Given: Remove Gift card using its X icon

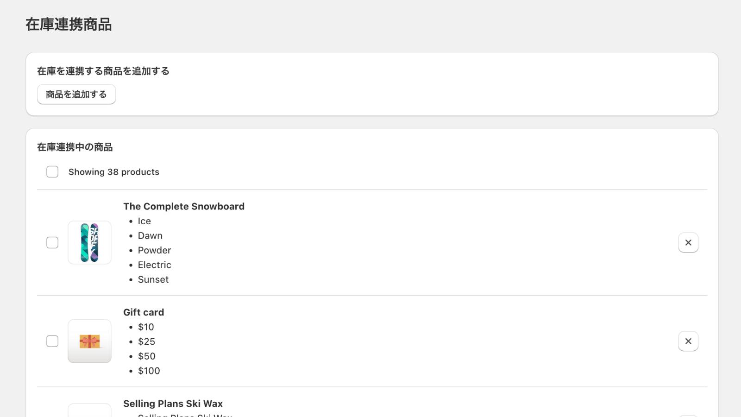Looking at the screenshot, I should (688, 341).
